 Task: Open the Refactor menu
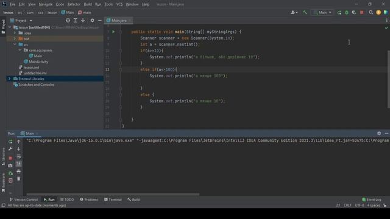(x=74, y=4)
